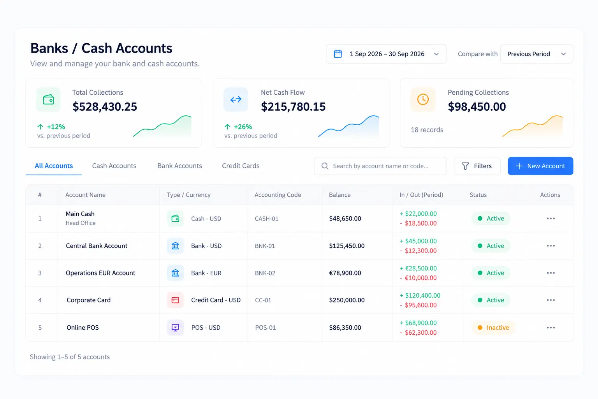The height and width of the screenshot is (399, 598).
Task: Open actions menu for Corporate Card
Action: (x=551, y=300)
